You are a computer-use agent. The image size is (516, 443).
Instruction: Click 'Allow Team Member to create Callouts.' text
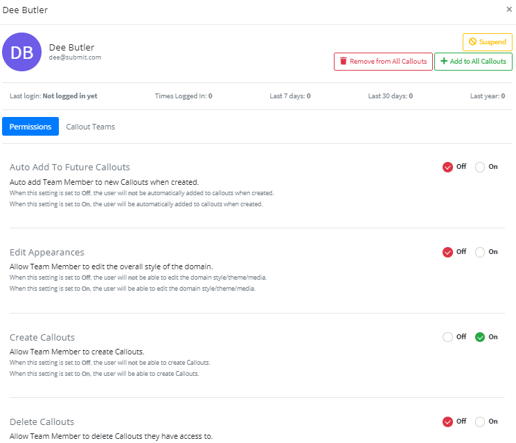click(x=77, y=352)
